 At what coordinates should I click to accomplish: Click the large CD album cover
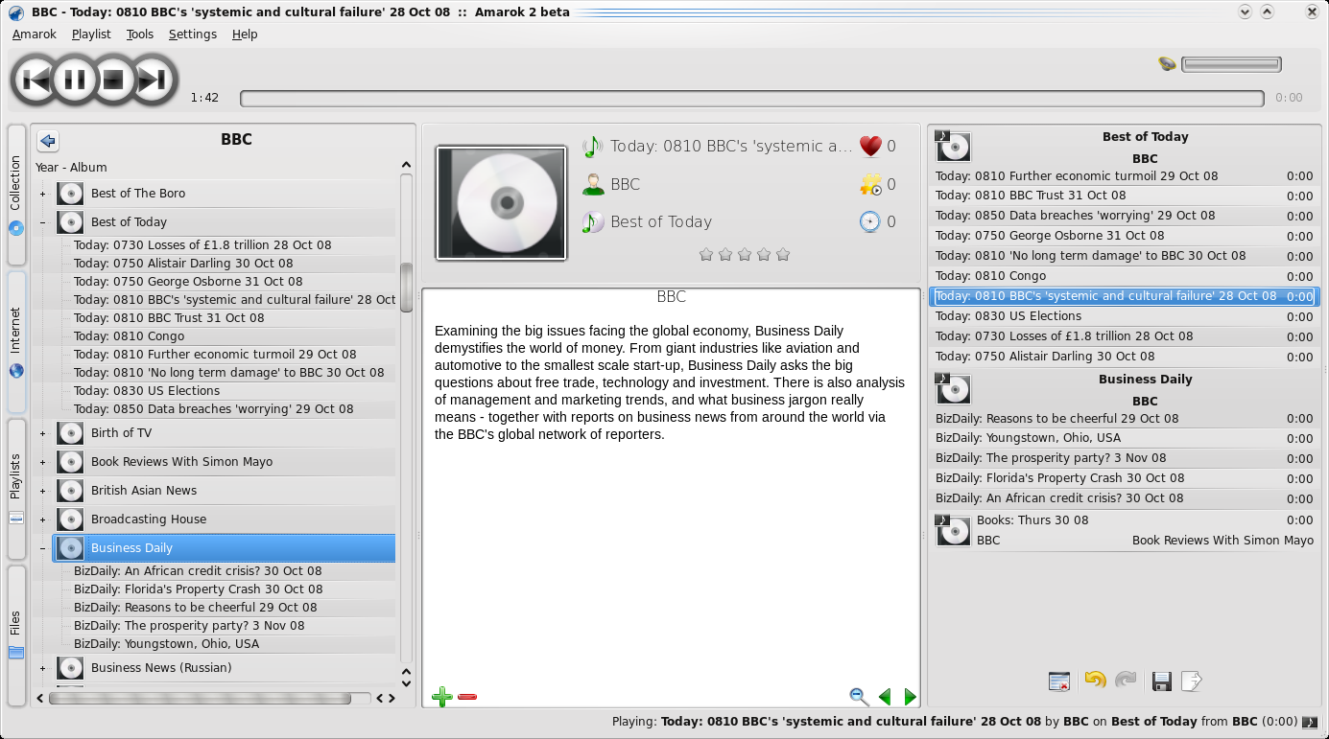click(x=501, y=202)
